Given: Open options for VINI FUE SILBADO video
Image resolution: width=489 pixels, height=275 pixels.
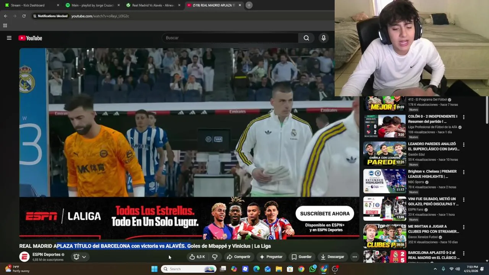Looking at the screenshot, I should pyautogui.click(x=464, y=200).
